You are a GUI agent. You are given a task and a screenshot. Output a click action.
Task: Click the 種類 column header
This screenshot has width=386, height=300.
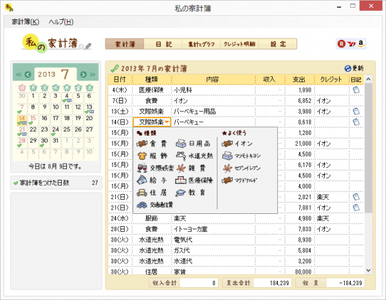coord(152,80)
